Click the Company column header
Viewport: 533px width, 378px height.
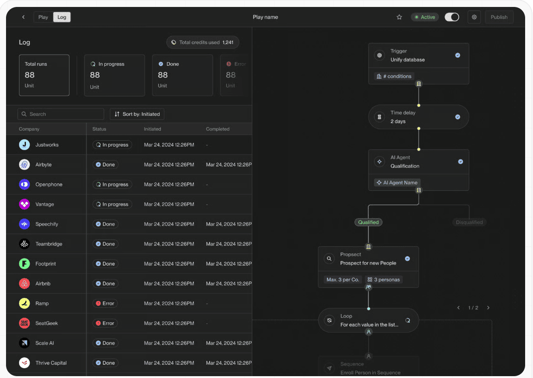tap(29, 129)
